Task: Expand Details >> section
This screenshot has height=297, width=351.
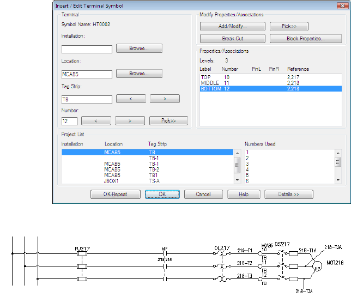Action: click(x=288, y=194)
